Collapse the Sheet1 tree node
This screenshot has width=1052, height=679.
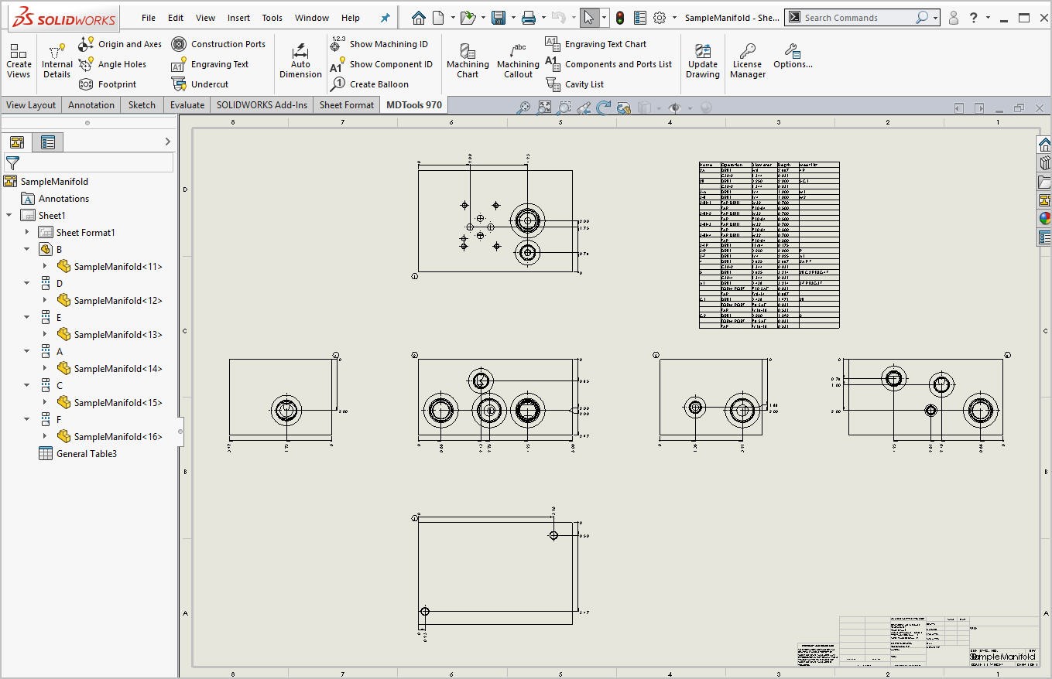point(9,216)
